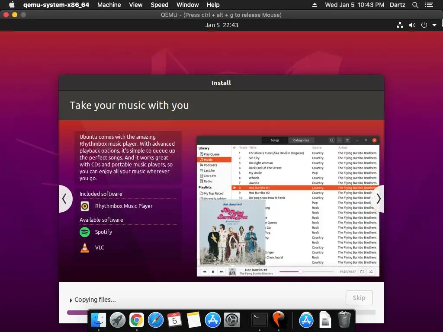Click the Install dialog title
The image size is (443, 332).
221,83
